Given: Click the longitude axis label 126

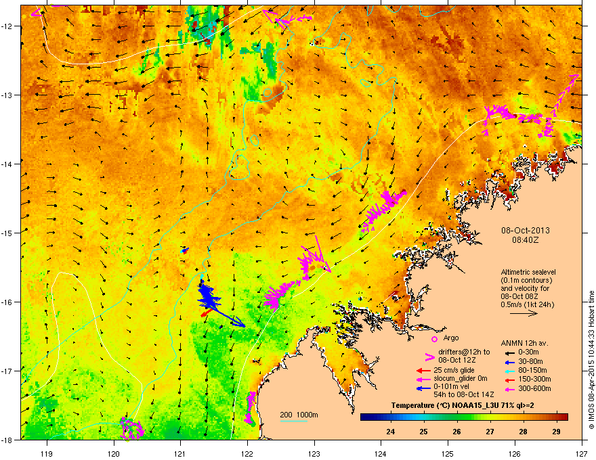Looking at the screenshot, I should (x=515, y=453).
